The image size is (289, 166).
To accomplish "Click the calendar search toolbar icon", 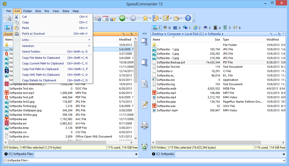I will 105,18.
